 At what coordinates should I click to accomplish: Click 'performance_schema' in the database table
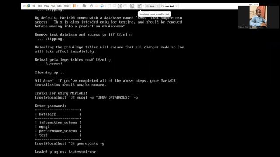58,131
